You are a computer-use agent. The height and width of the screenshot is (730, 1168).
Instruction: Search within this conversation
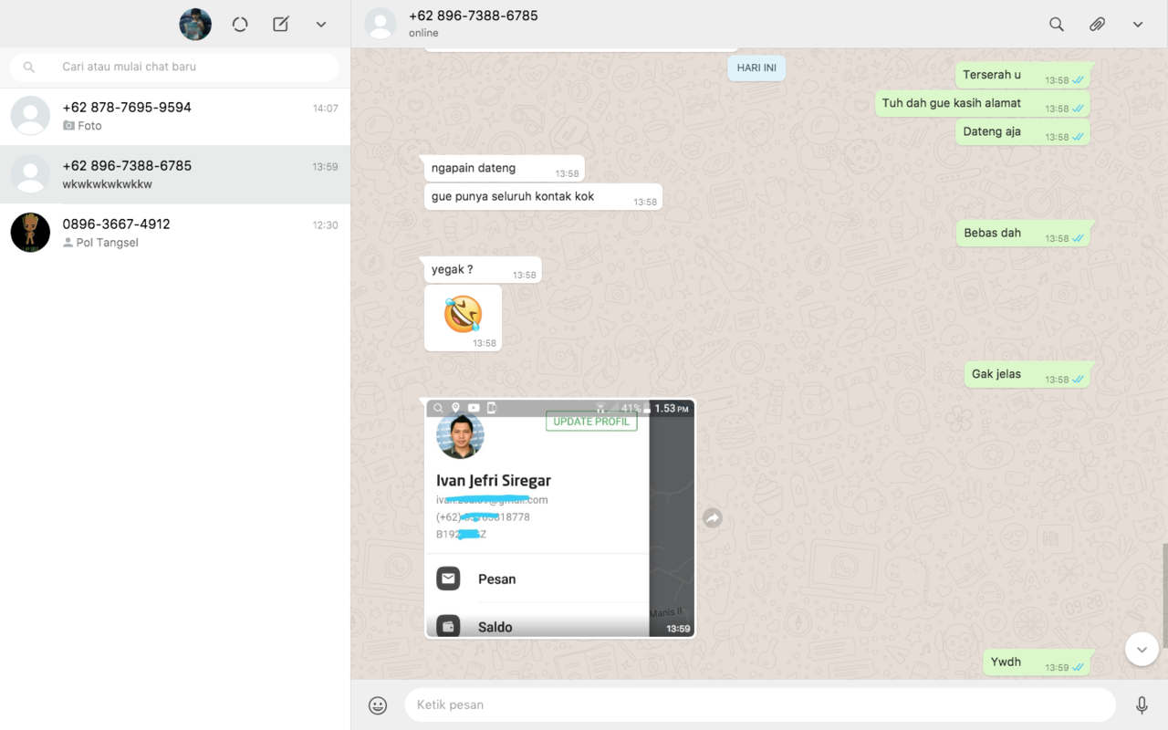(1057, 25)
